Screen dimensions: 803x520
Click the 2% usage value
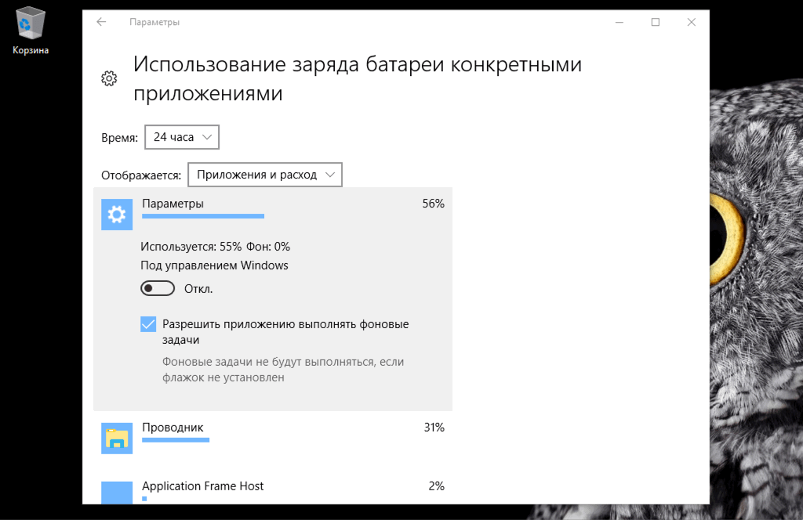[436, 486]
